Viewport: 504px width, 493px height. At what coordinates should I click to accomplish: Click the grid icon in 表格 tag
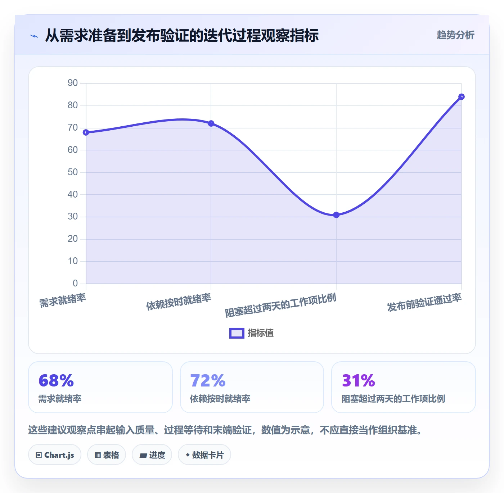98,455
